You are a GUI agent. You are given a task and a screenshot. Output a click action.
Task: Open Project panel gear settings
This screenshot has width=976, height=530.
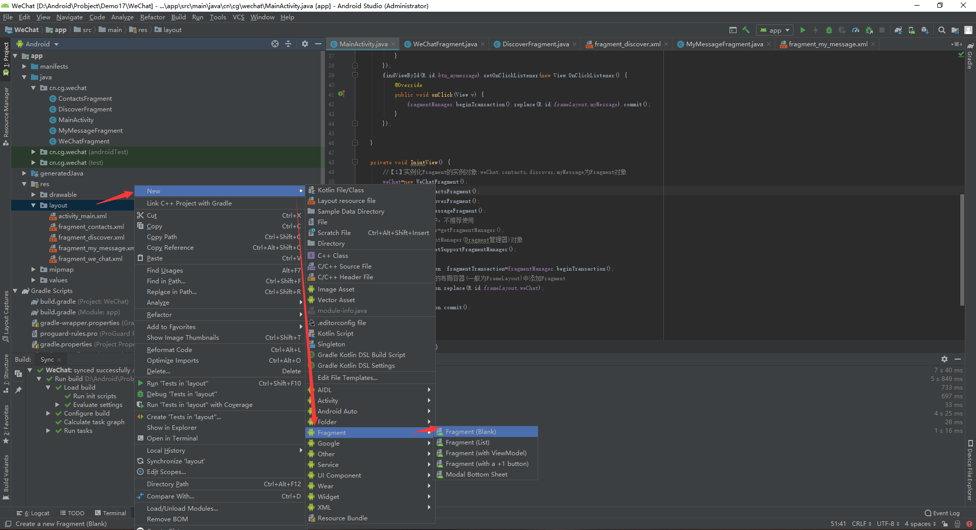tap(305, 44)
